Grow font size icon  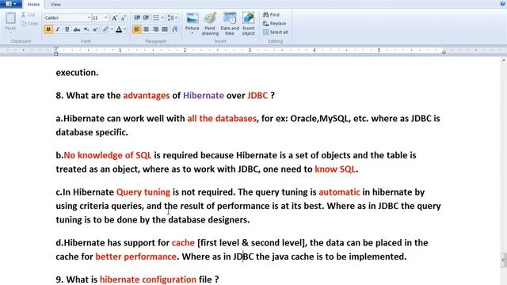point(114,17)
